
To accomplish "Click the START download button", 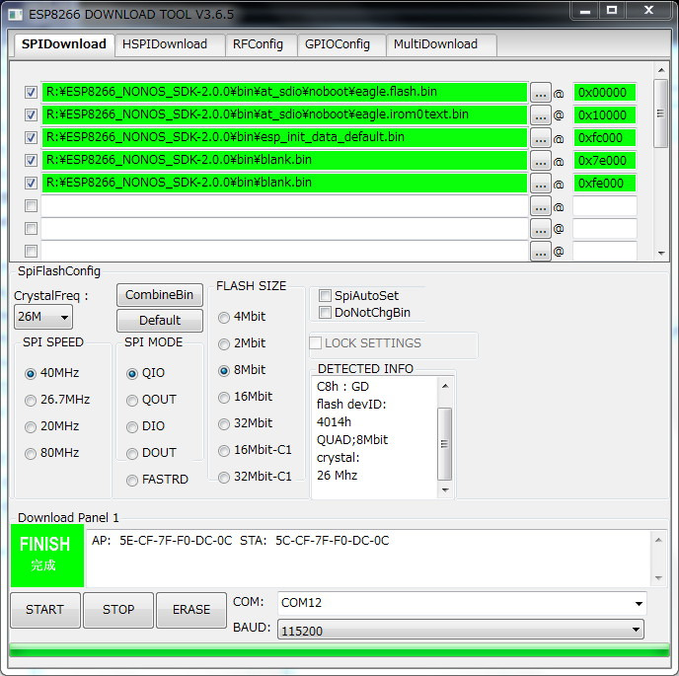I will coord(45,610).
